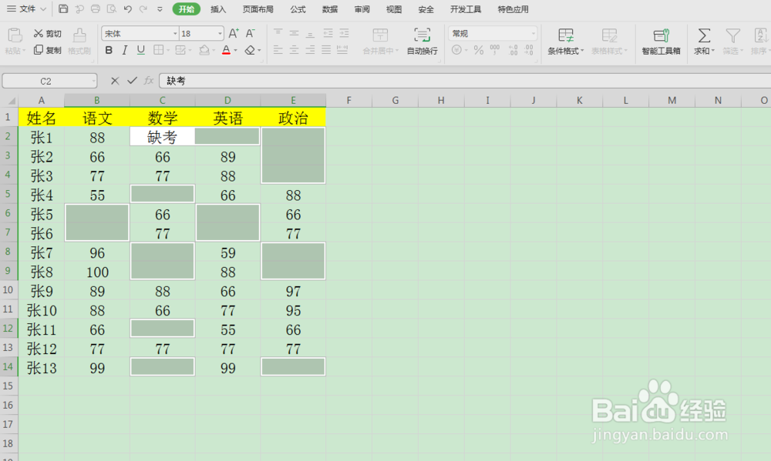The width and height of the screenshot is (771, 461).
Task: Open the number format dropdown 常规
Action: tap(533, 33)
